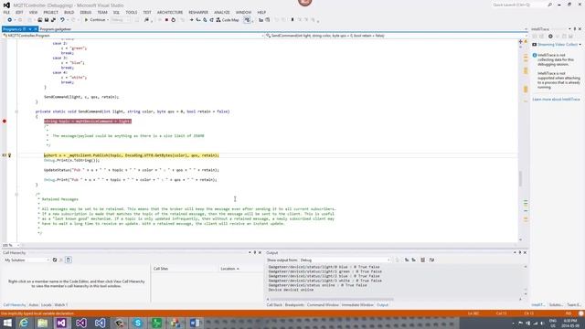Collapse the SendCommand method outline toggle
The image size is (585, 329).
coord(16,111)
